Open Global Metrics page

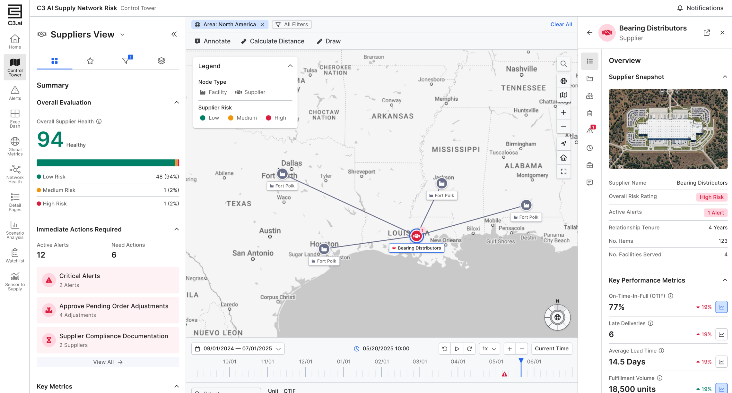click(15, 146)
